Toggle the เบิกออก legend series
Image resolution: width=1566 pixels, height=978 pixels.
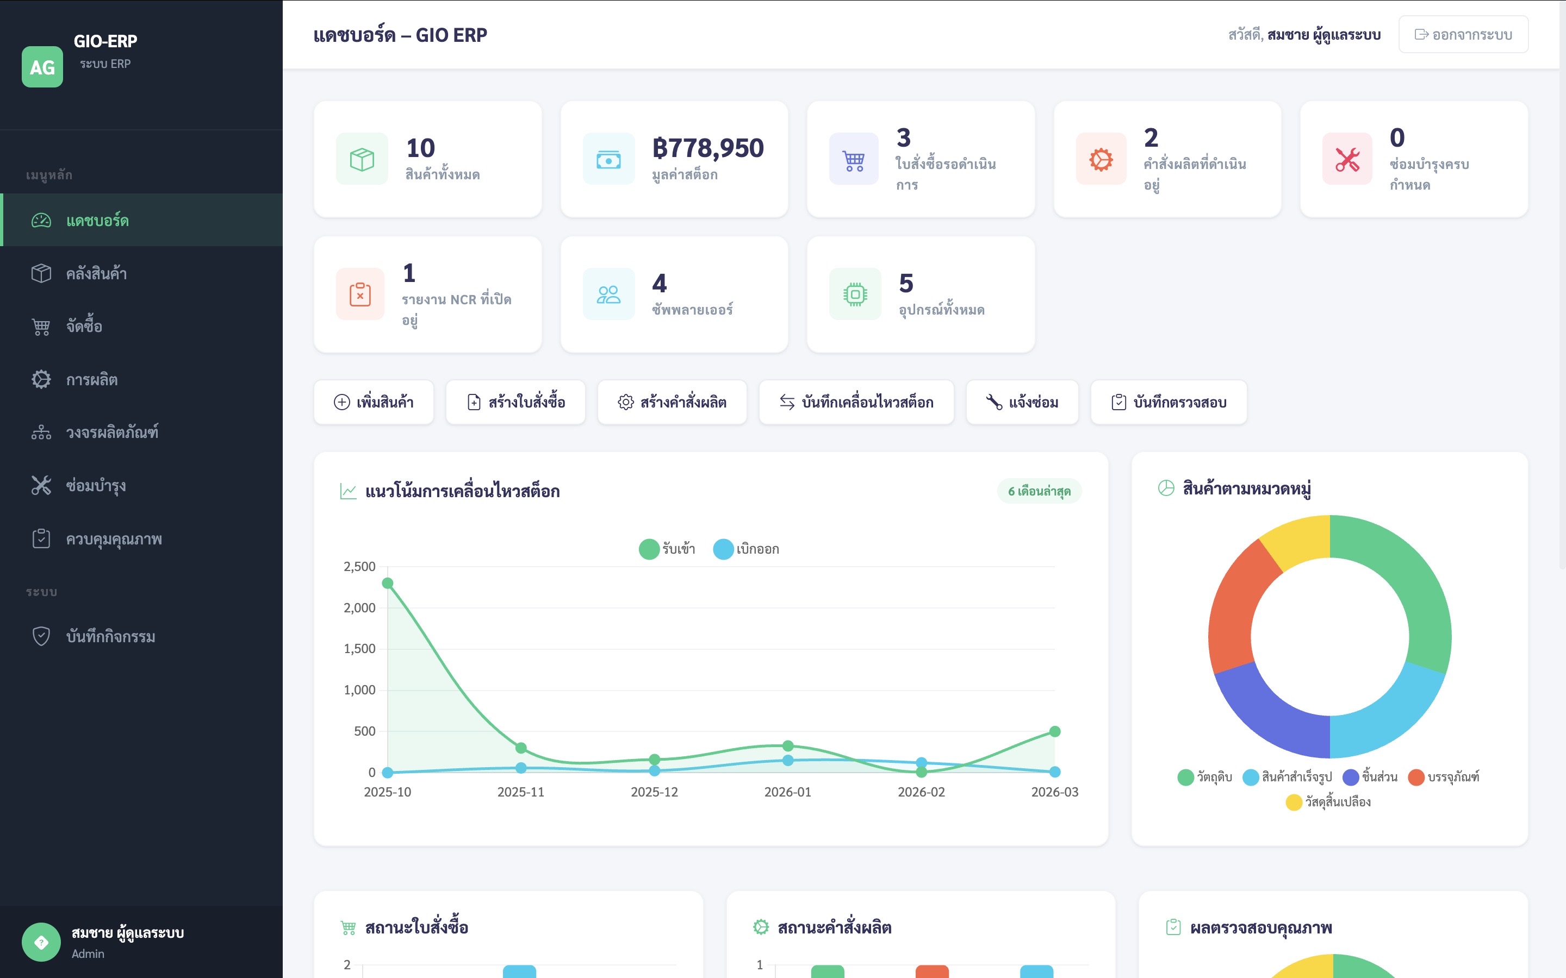(x=746, y=549)
